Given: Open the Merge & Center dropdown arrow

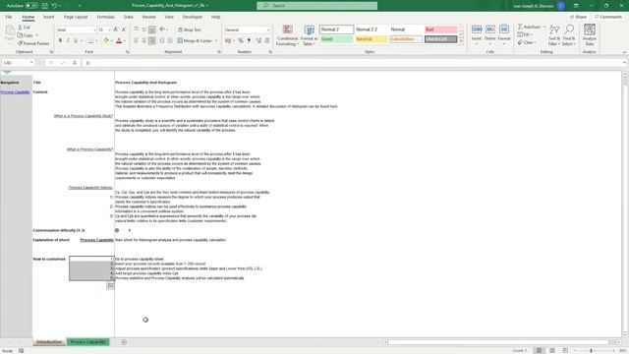Looking at the screenshot, I should pos(216,40).
